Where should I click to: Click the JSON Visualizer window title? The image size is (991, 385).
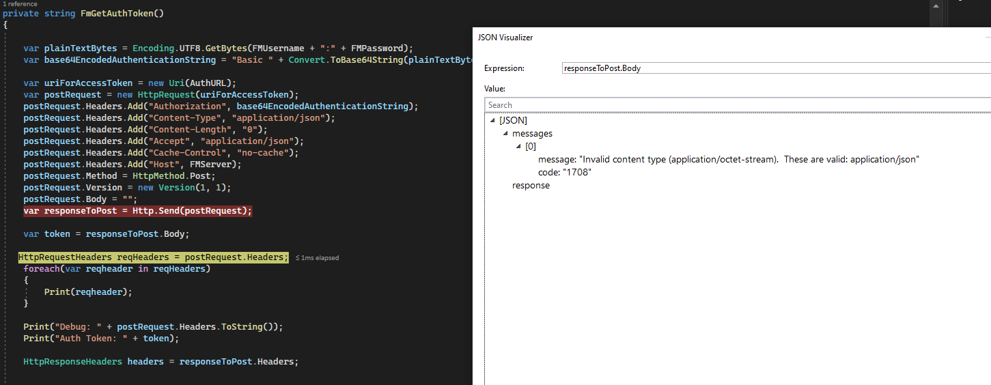tap(505, 38)
